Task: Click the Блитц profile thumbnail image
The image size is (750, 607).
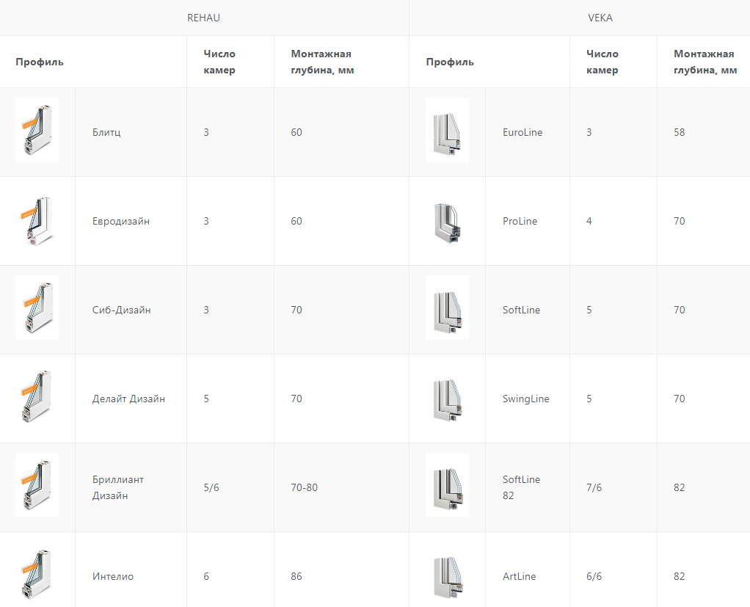Action: coord(37,130)
